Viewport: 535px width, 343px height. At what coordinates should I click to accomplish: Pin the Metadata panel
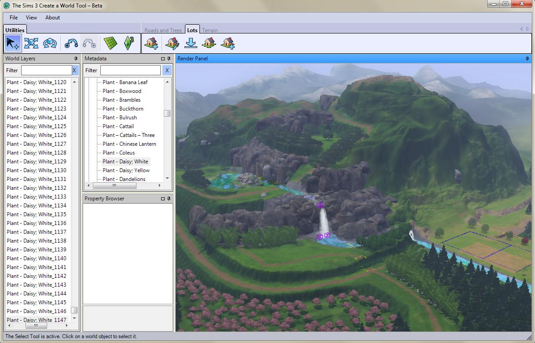169,59
